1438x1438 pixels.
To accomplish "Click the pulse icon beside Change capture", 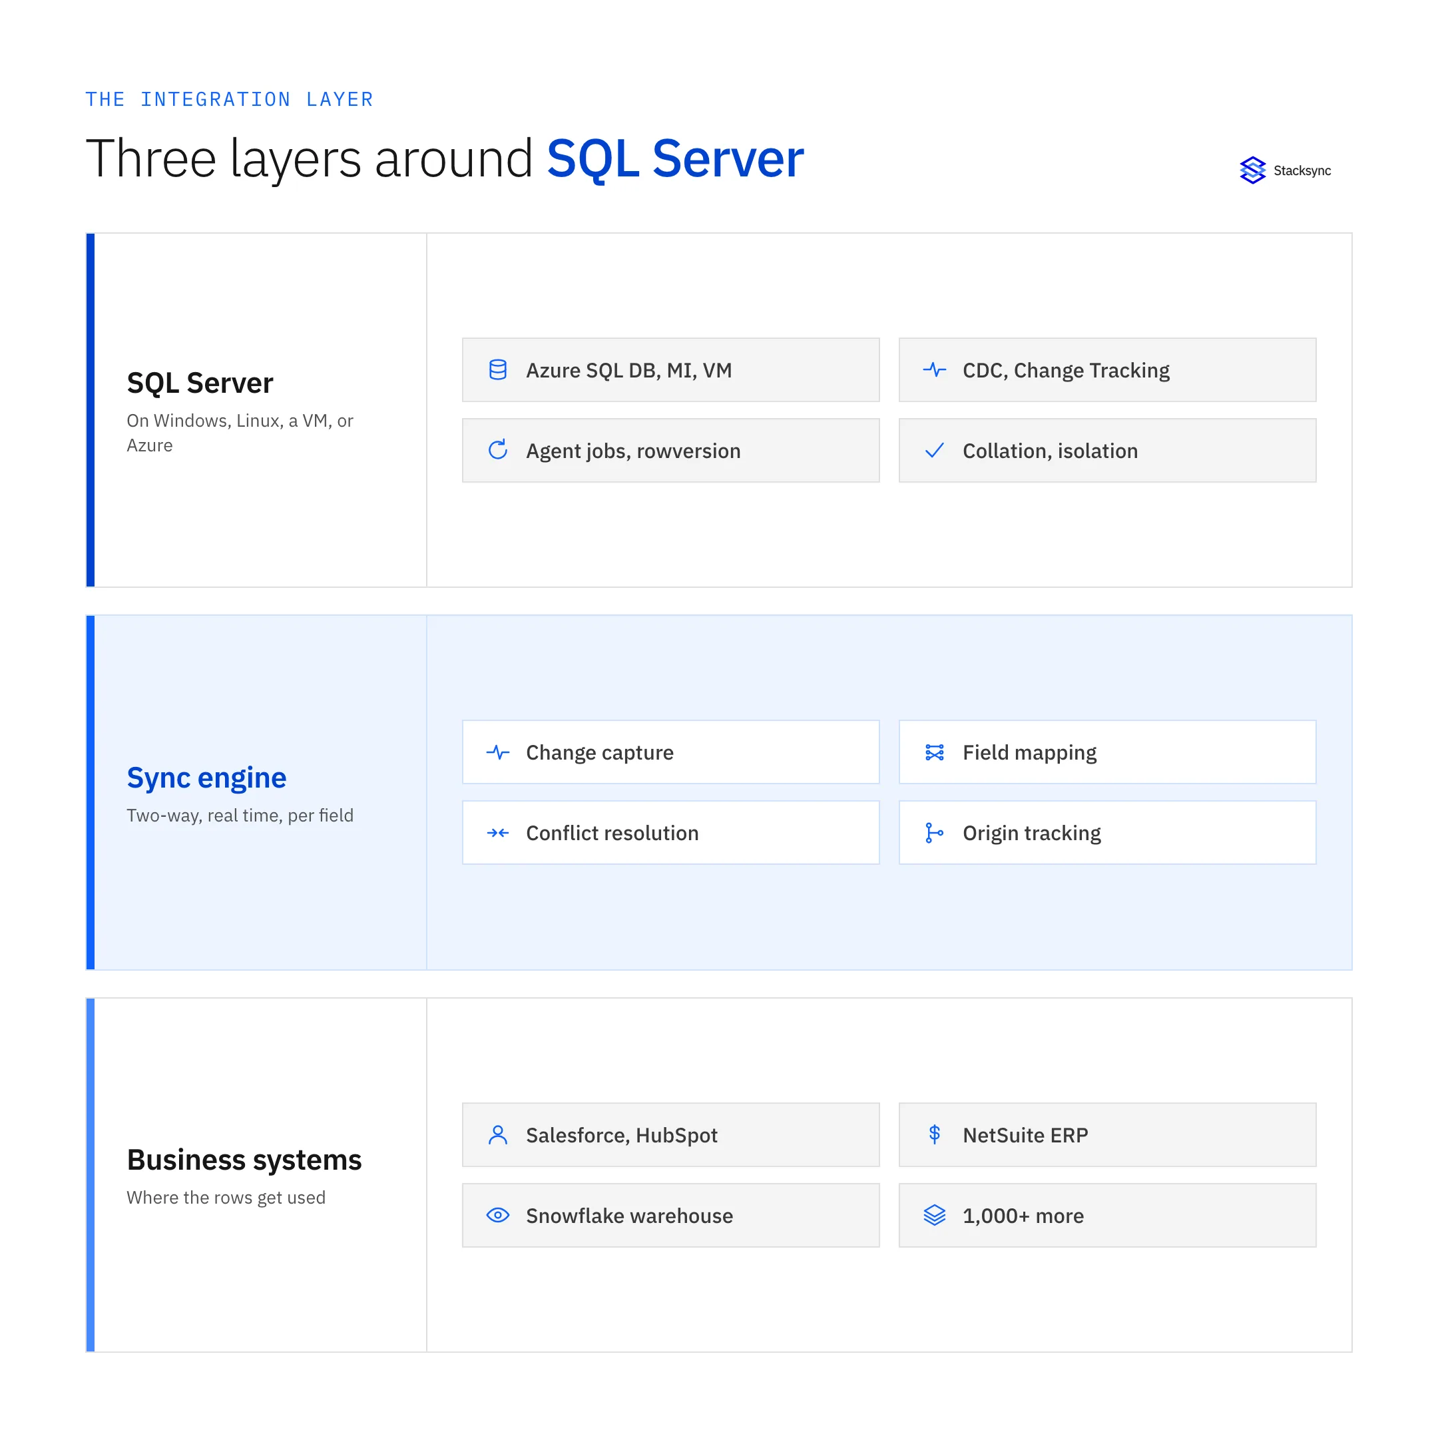I will click(498, 752).
